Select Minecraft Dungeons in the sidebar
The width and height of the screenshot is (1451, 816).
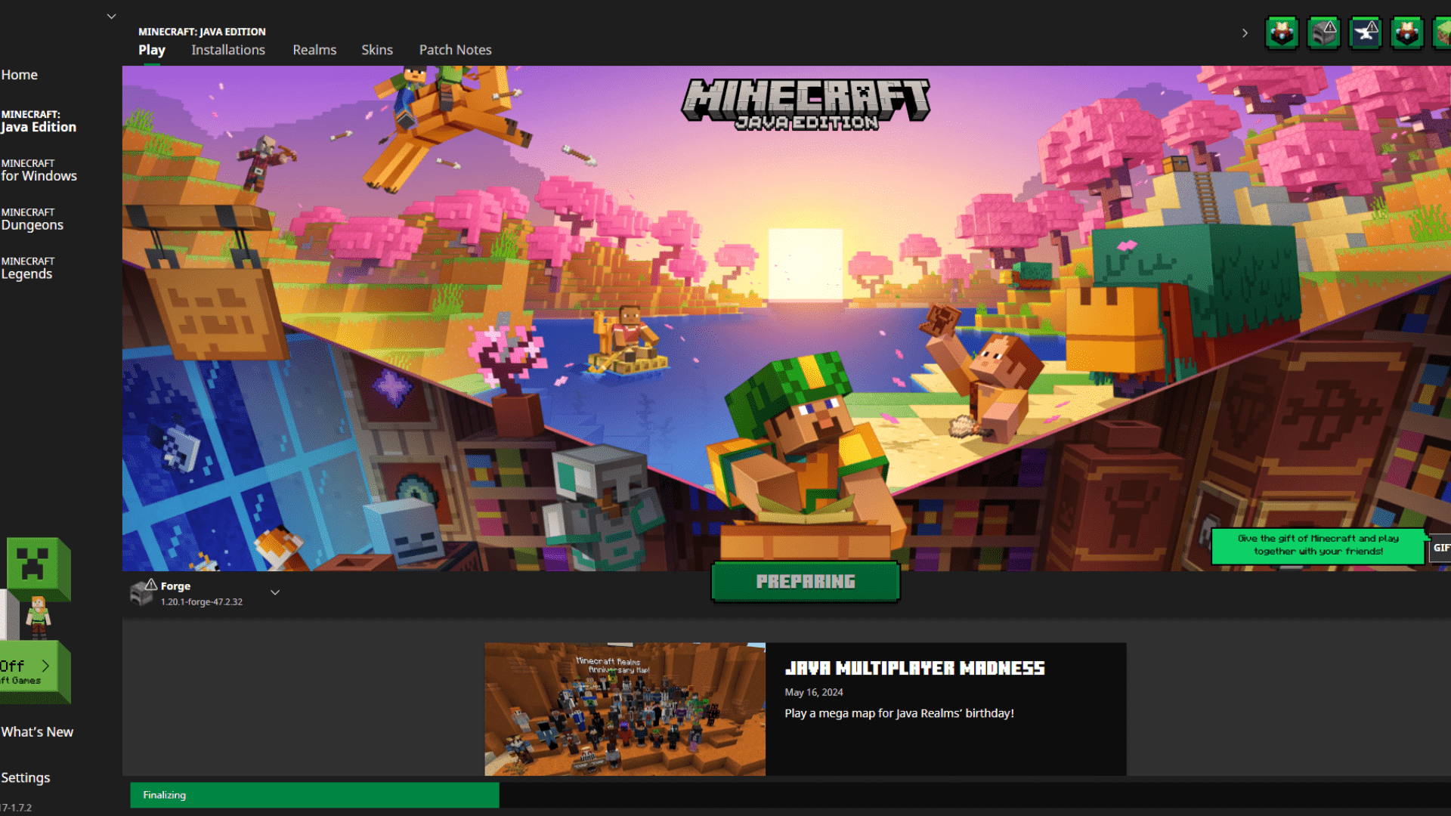point(32,219)
